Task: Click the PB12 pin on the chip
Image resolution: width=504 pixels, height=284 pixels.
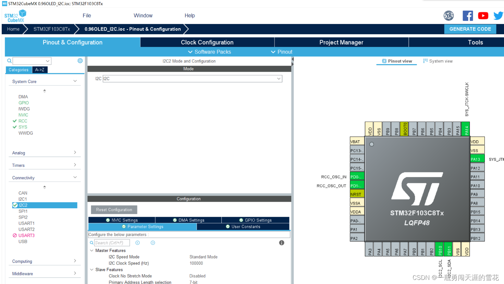Action: [x=477, y=238]
